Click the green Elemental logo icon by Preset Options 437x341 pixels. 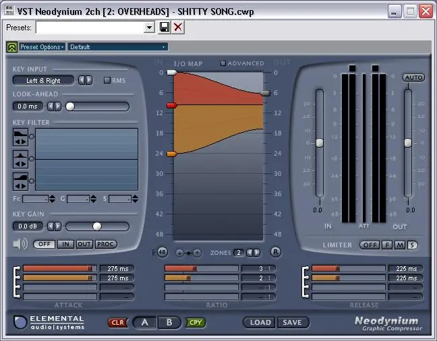12,47
